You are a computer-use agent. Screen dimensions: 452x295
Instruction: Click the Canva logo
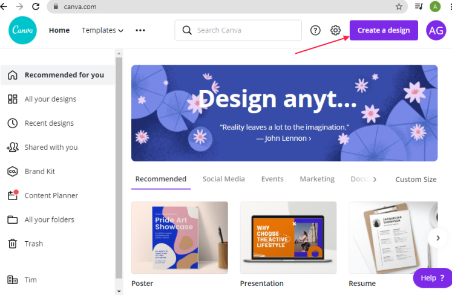point(22,30)
